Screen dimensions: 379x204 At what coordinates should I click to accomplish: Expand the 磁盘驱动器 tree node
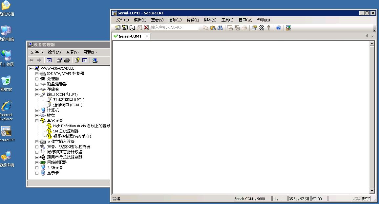[x=37, y=84]
